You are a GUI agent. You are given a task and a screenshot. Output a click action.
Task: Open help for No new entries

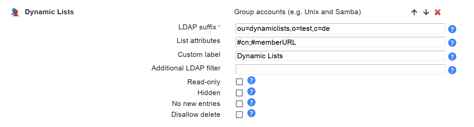pyautogui.click(x=251, y=102)
